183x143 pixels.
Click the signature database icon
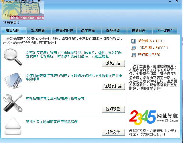[134, 55]
